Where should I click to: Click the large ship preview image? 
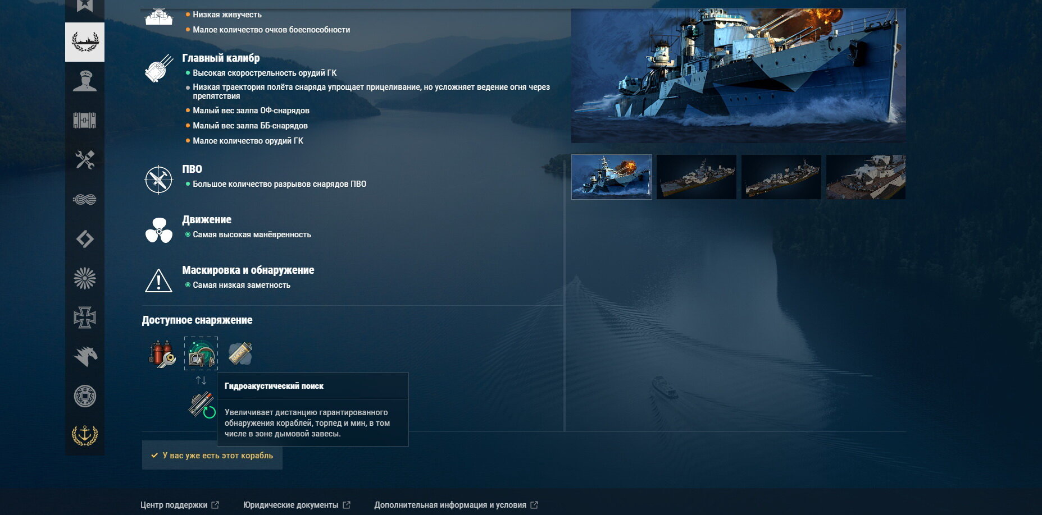(x=739, y=75)
